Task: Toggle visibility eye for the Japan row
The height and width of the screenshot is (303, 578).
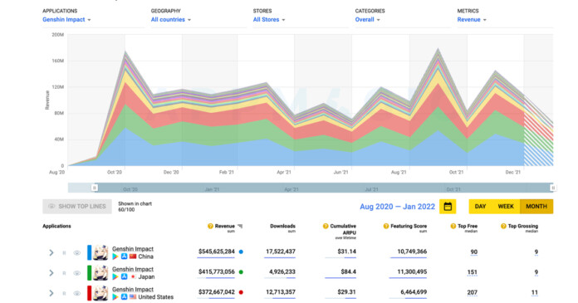Action: [x=76, y=273]
